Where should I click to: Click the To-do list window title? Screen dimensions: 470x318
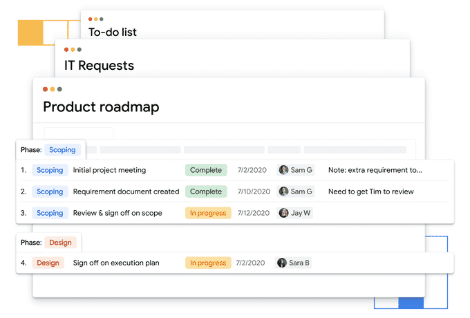[113, 32]
